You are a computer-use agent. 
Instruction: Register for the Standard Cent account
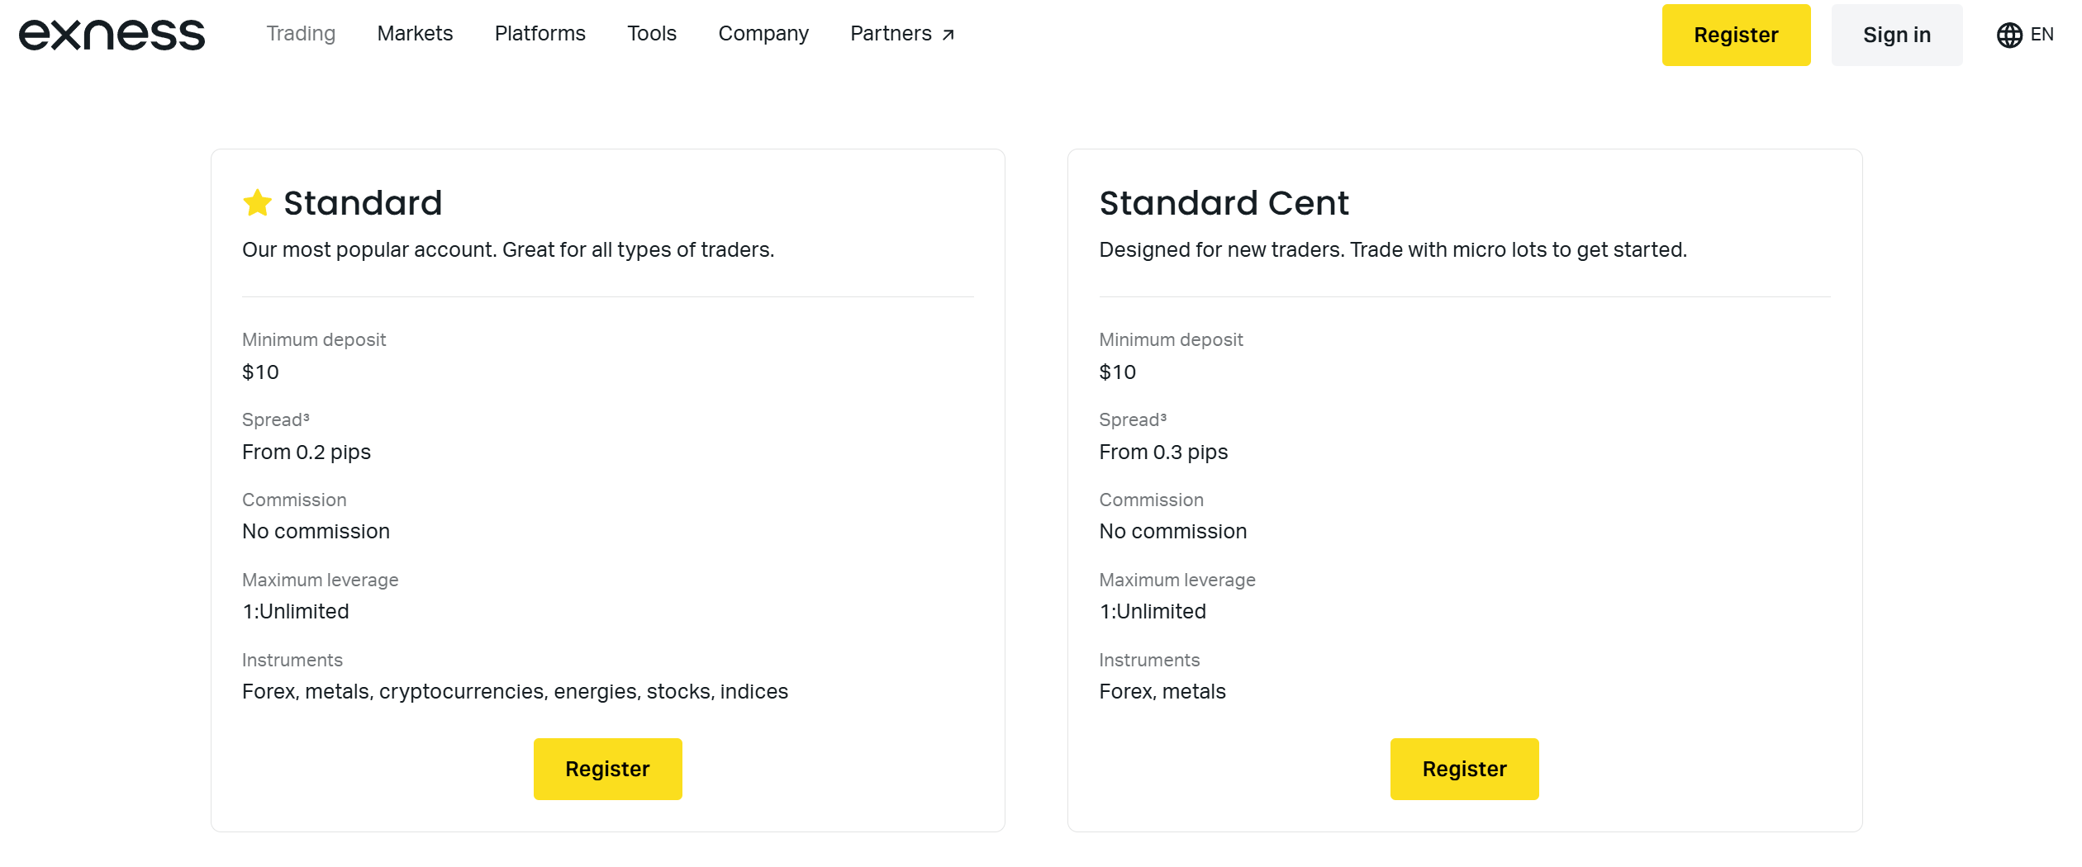point(1464,769)
